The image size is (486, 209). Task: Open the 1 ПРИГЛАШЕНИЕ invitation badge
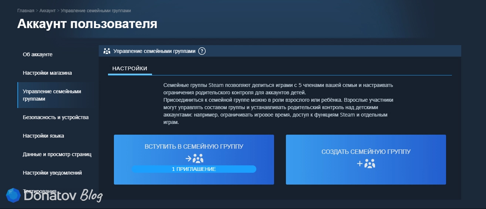[194, 169]
